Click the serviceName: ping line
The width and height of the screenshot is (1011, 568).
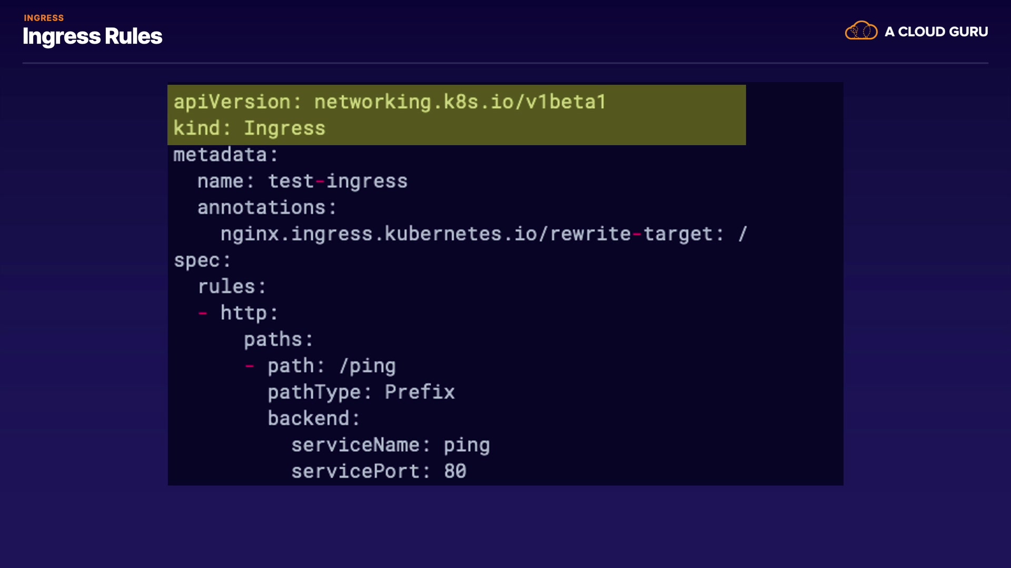pyautogui.click(x=390, y=445)
